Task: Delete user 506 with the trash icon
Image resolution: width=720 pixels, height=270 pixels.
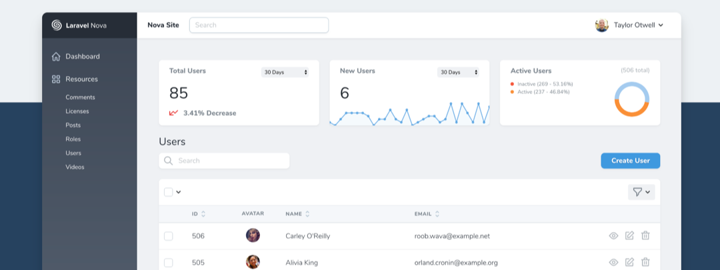Action: coord(645,235)
